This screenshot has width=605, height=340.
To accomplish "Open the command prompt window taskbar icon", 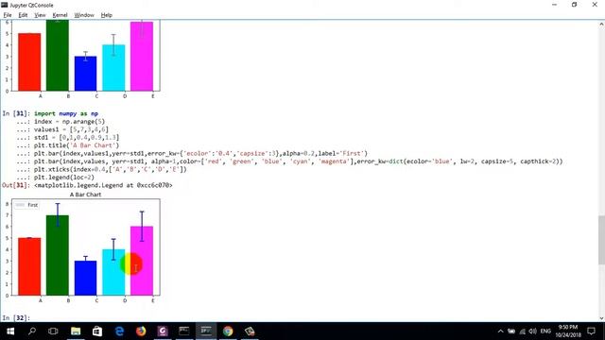I will [x=184, y=331].
